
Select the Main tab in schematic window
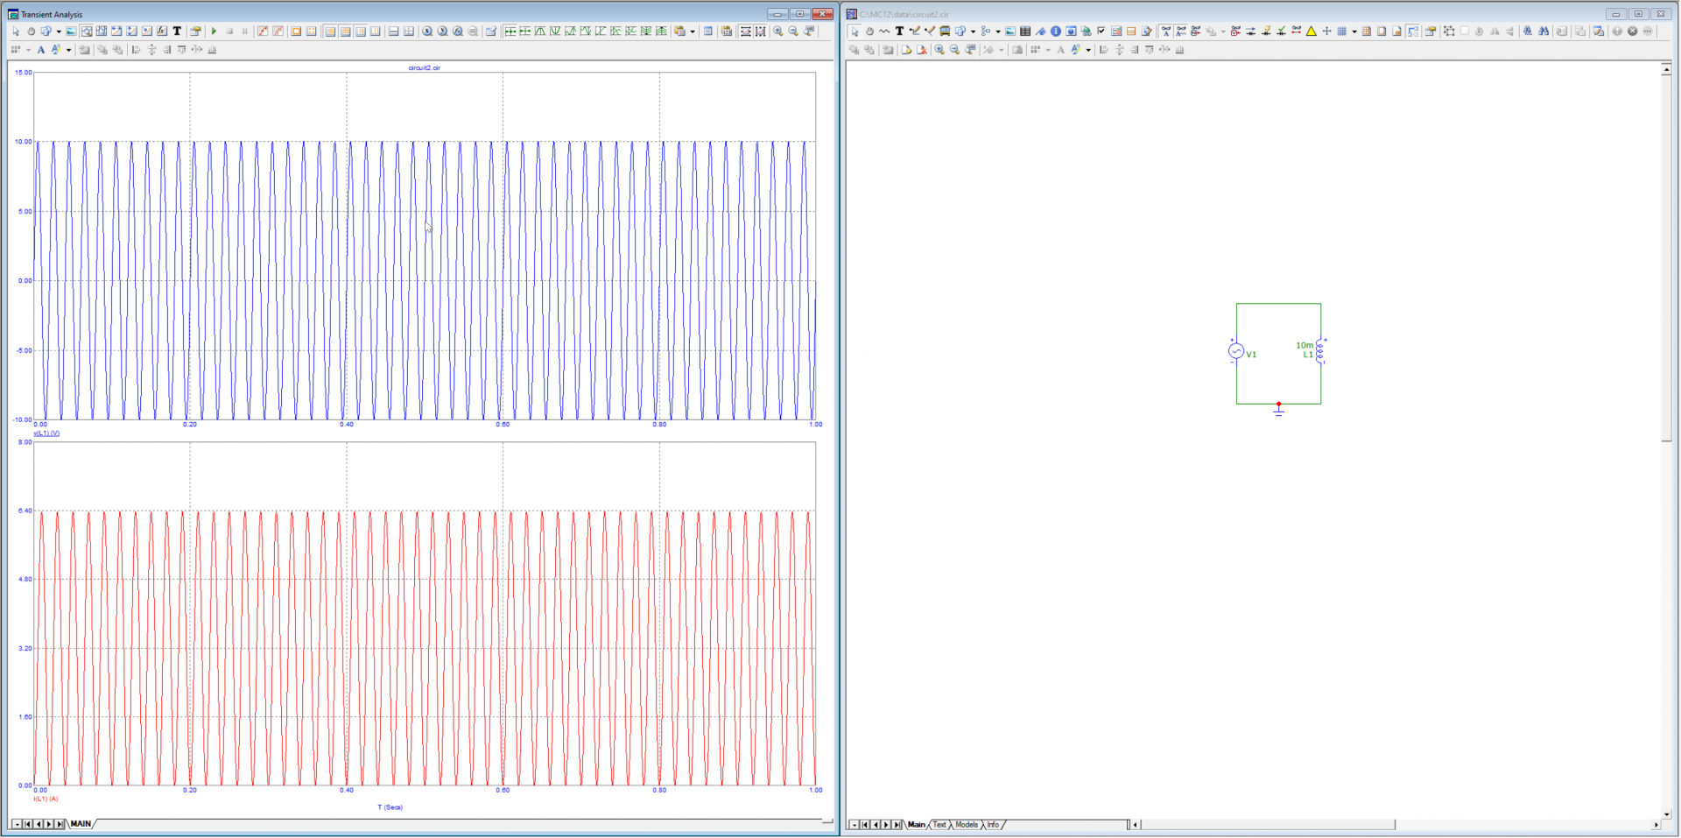pos(917,825)
